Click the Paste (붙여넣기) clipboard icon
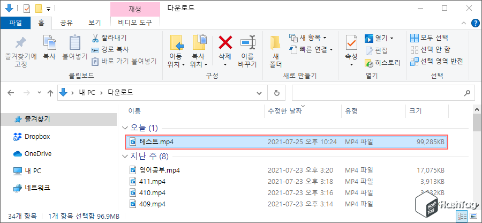The height and width of the screenshot is (223, 482). [x=74, y=43]
